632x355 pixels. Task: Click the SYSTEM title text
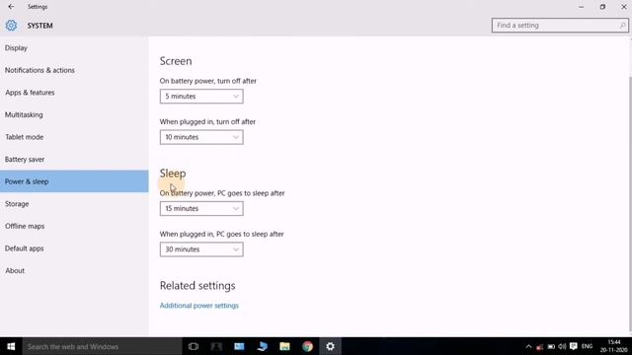click(39, 26)
